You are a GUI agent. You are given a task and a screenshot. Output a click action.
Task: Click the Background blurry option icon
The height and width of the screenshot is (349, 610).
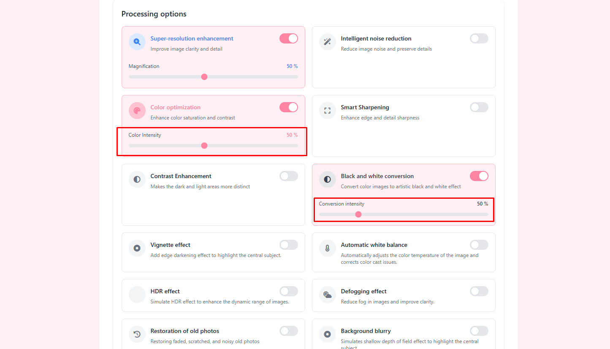point(328,334)
